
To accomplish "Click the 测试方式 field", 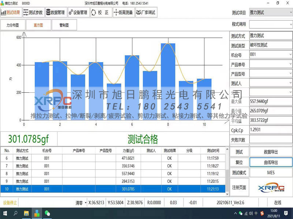I will point(271,35).
